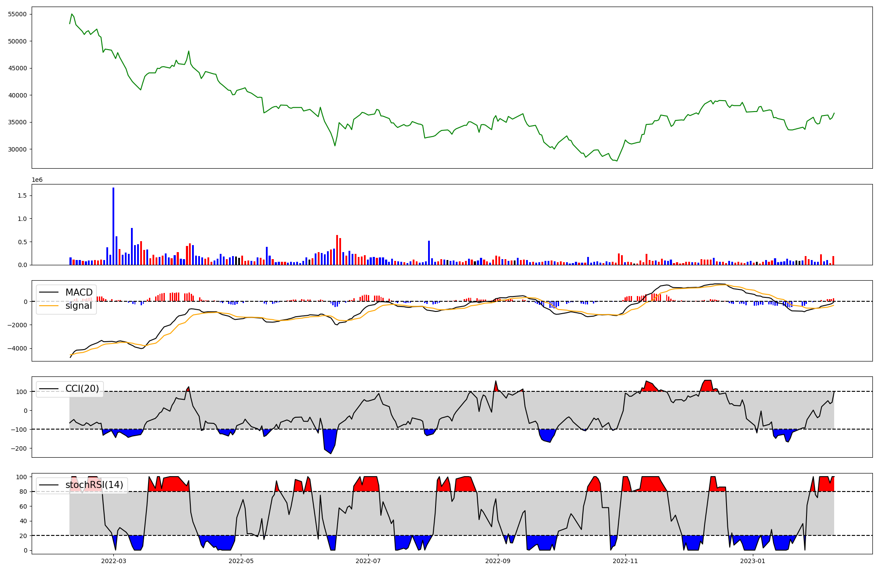Click the MACD legend entry
879x571 pixels.
tap(79, 293)
